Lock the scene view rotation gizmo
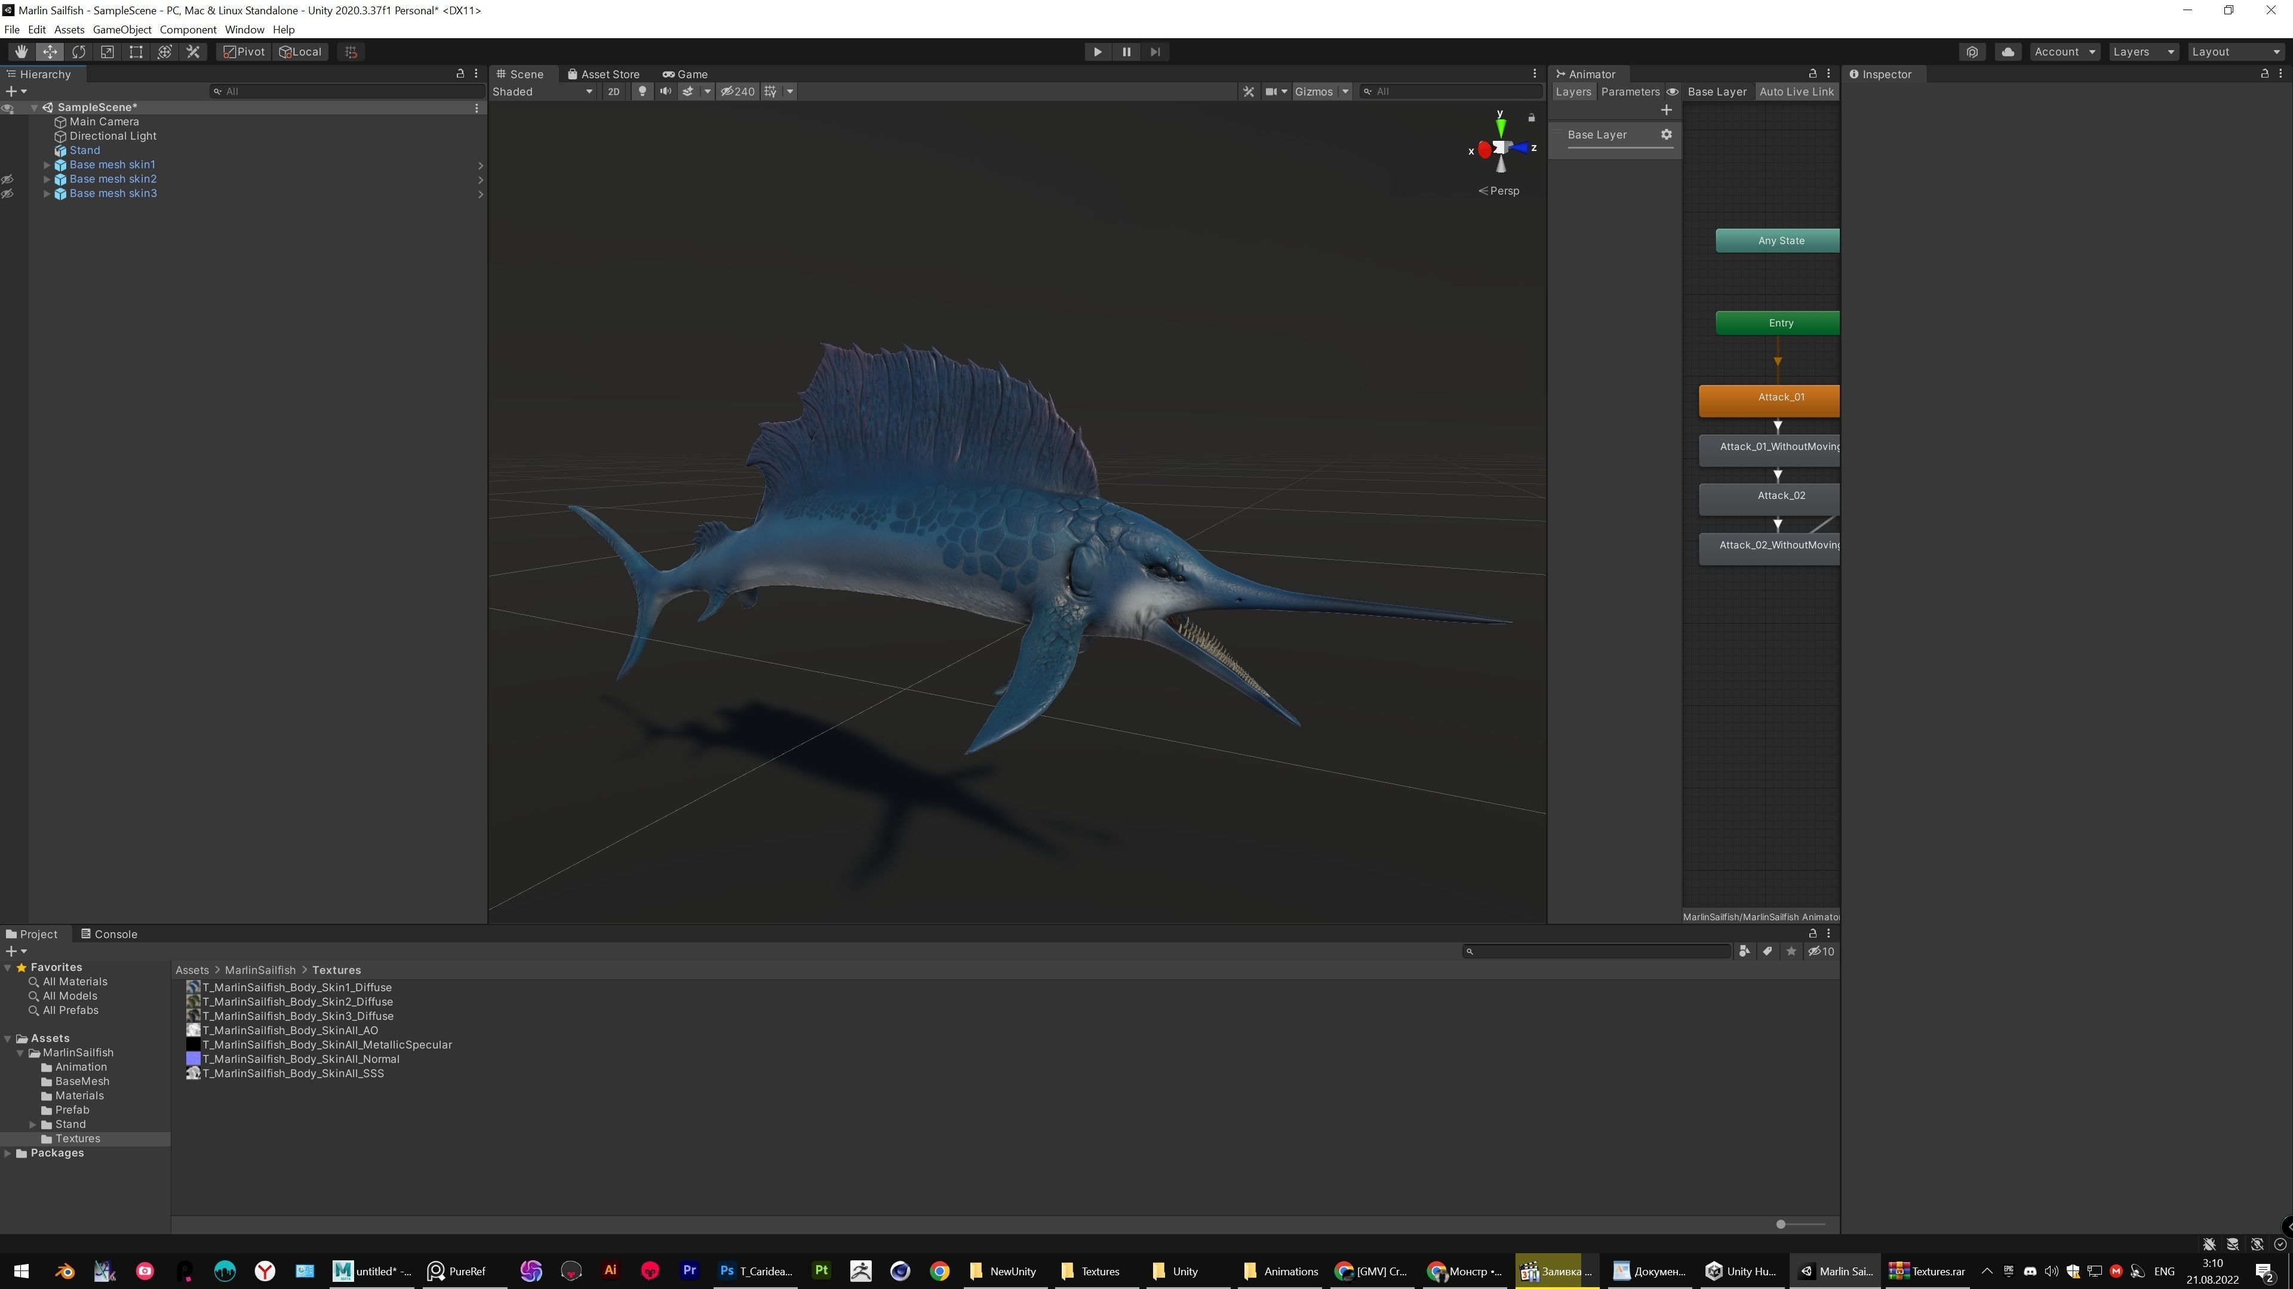Screen dimensions: 2293x1289 point(1531,118)
